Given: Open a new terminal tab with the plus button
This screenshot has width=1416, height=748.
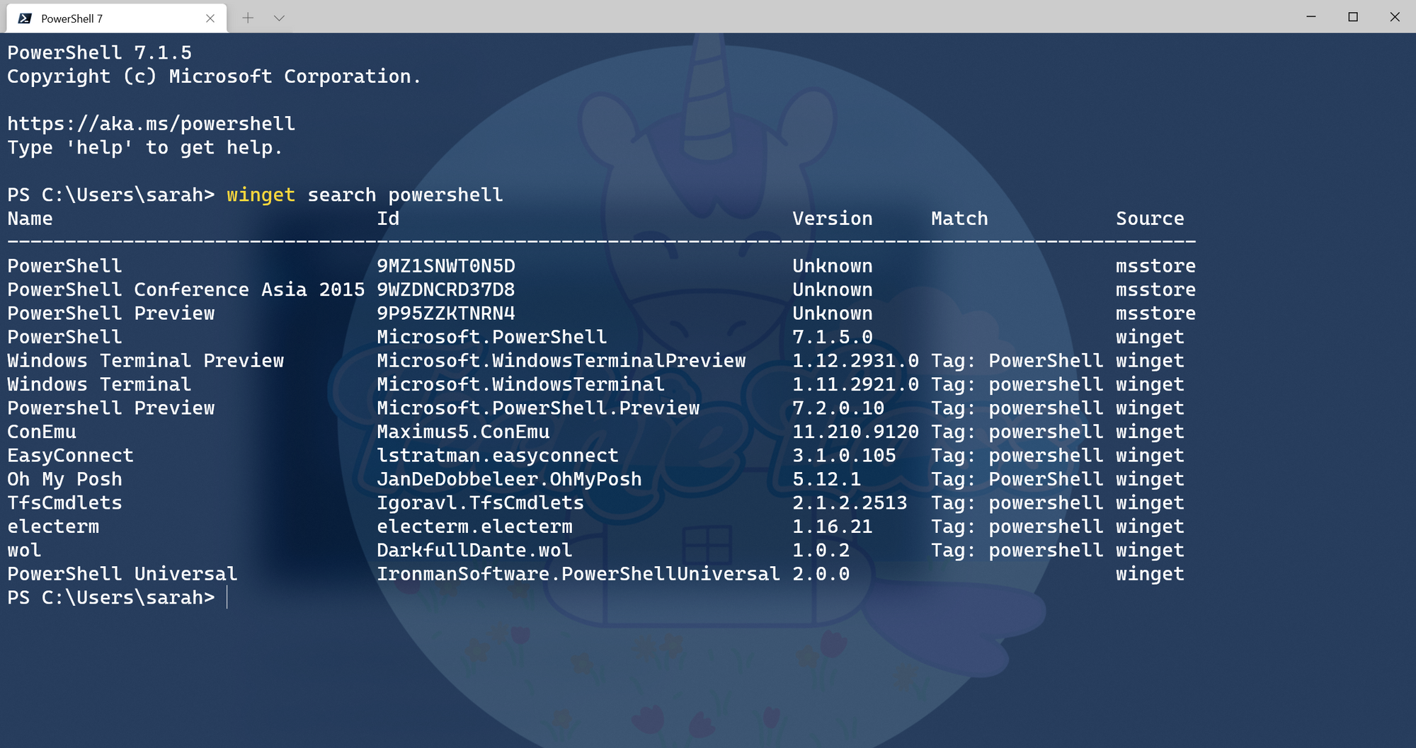Looking at the screenshot, I should [247, 18].
